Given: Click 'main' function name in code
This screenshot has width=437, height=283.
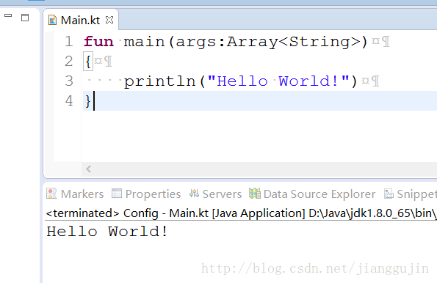Looking at the screenshot, I should (144, 42).
